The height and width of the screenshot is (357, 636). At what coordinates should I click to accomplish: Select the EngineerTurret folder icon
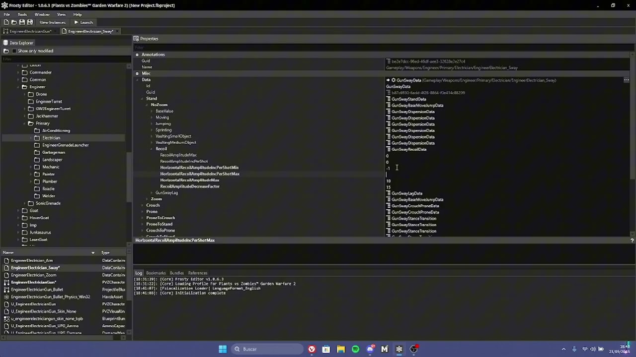(31, 102)
